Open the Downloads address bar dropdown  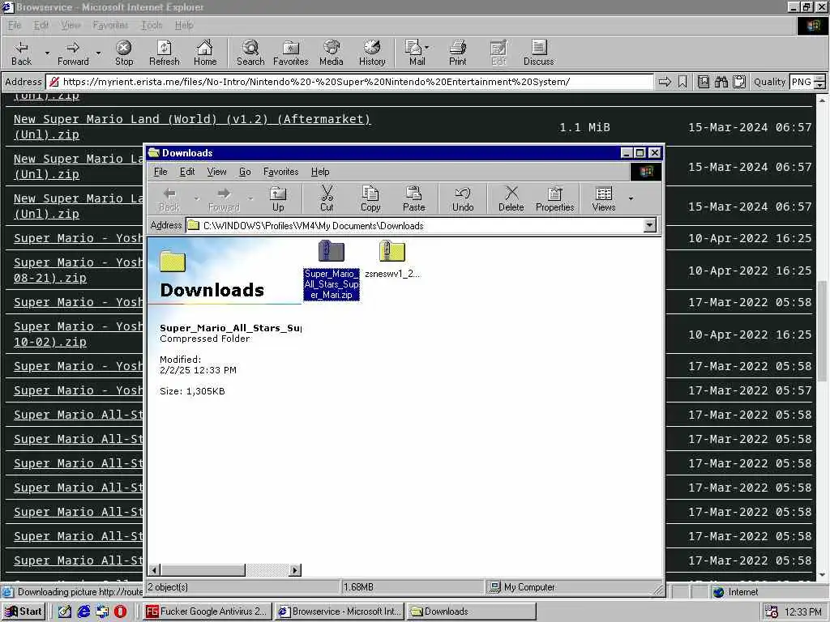(649, 226)
